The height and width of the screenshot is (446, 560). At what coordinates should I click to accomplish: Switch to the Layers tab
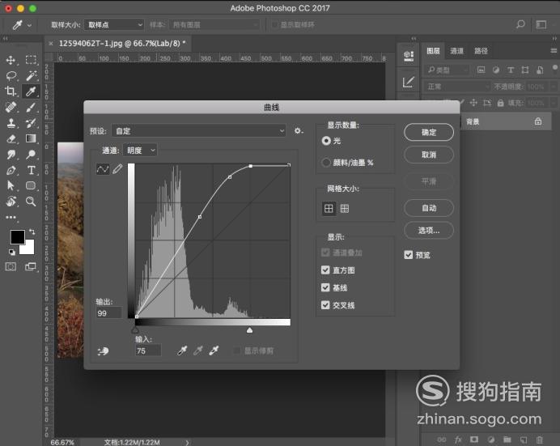[x=433, y=51]
